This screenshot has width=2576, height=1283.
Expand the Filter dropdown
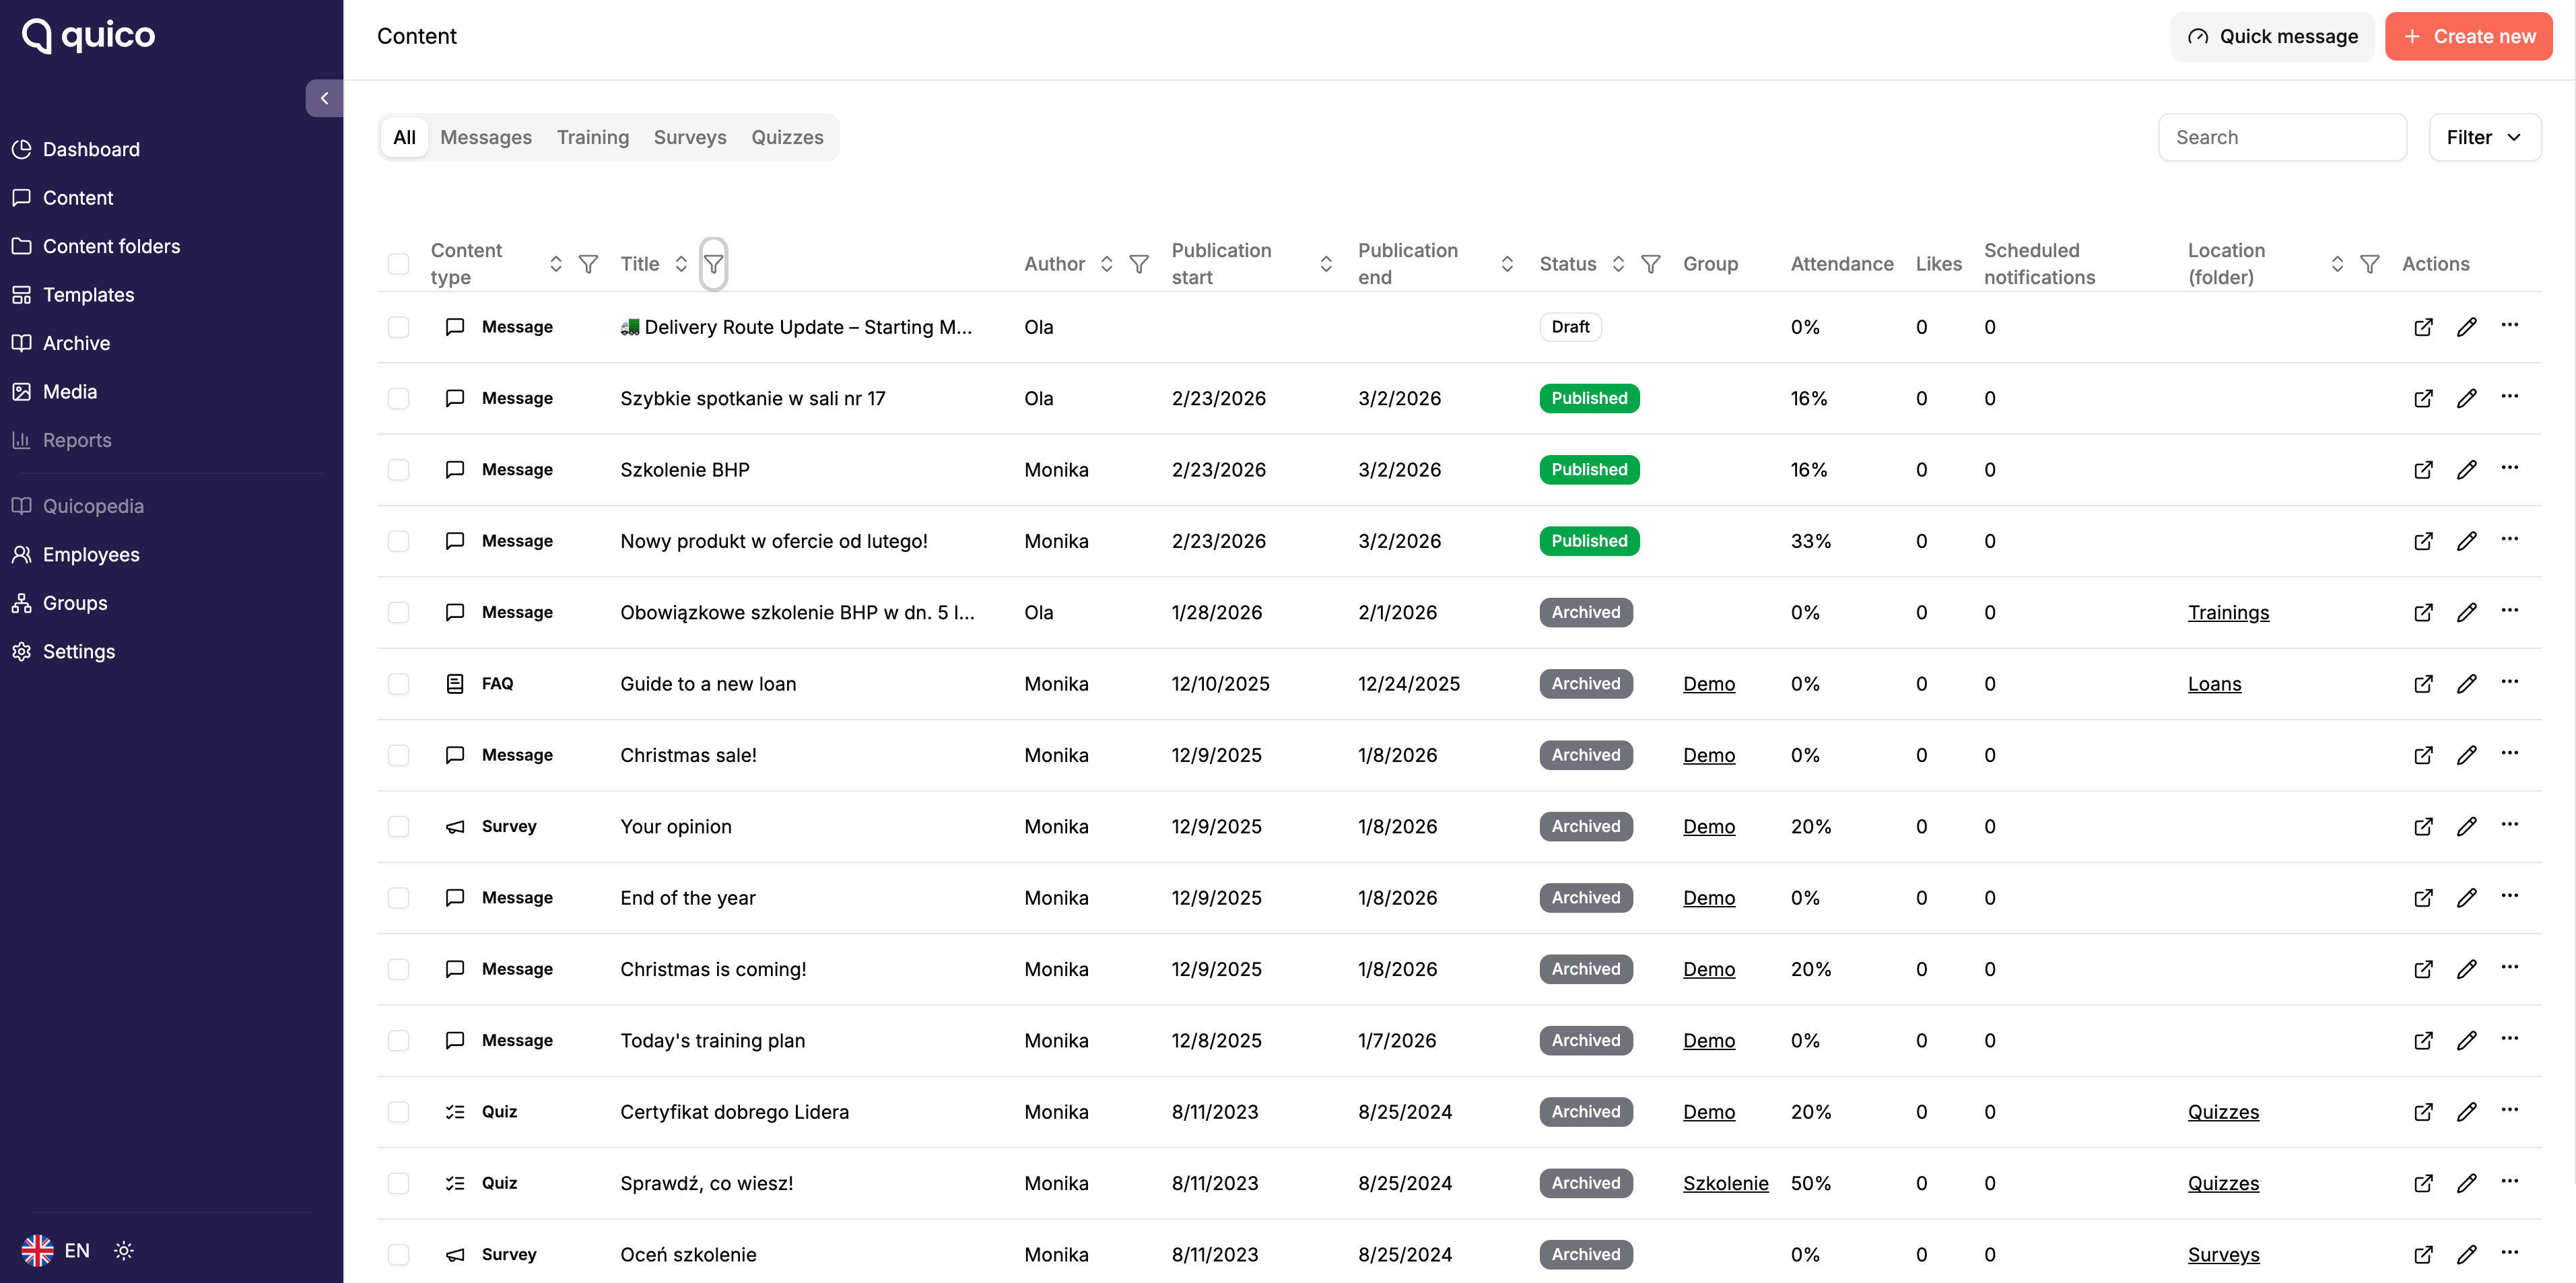pyautogui.click(x=2484, y=137)
